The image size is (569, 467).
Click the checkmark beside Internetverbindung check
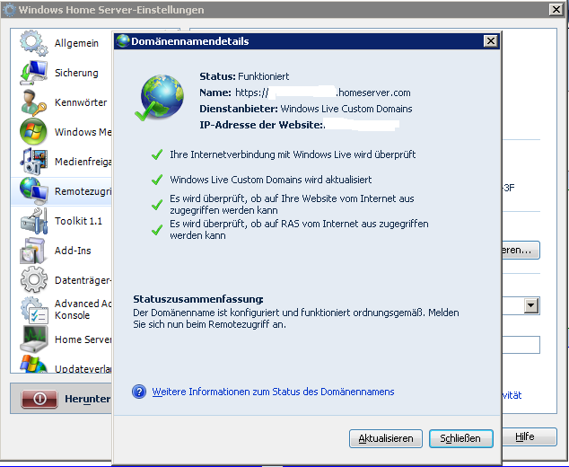click(157, 154)
